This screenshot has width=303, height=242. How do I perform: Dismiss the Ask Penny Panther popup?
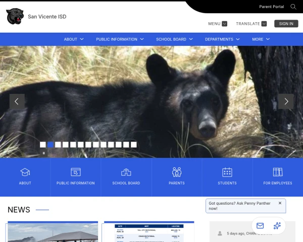[x=280, y=203]
